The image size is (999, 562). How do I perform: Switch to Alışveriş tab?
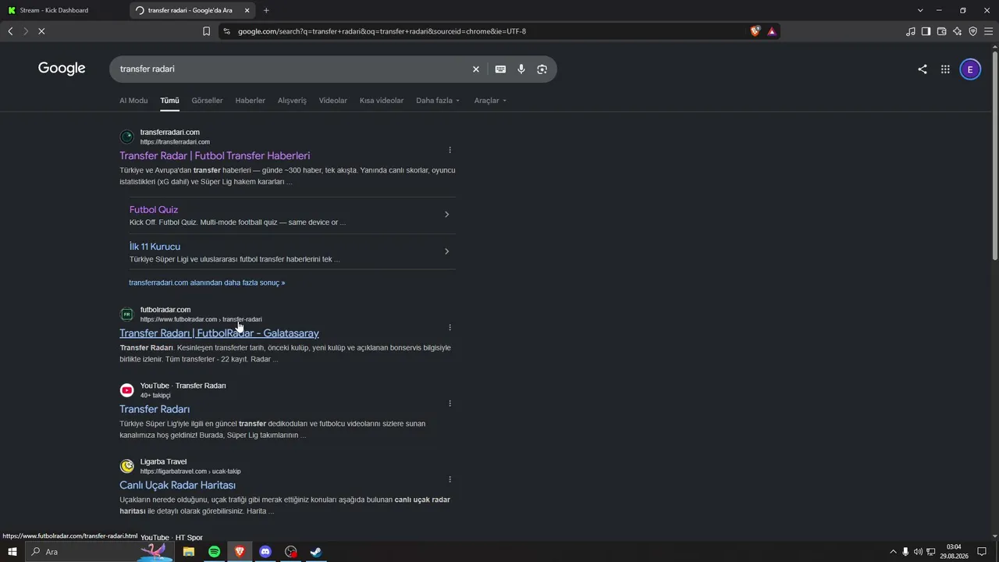(x=293, y=101)
